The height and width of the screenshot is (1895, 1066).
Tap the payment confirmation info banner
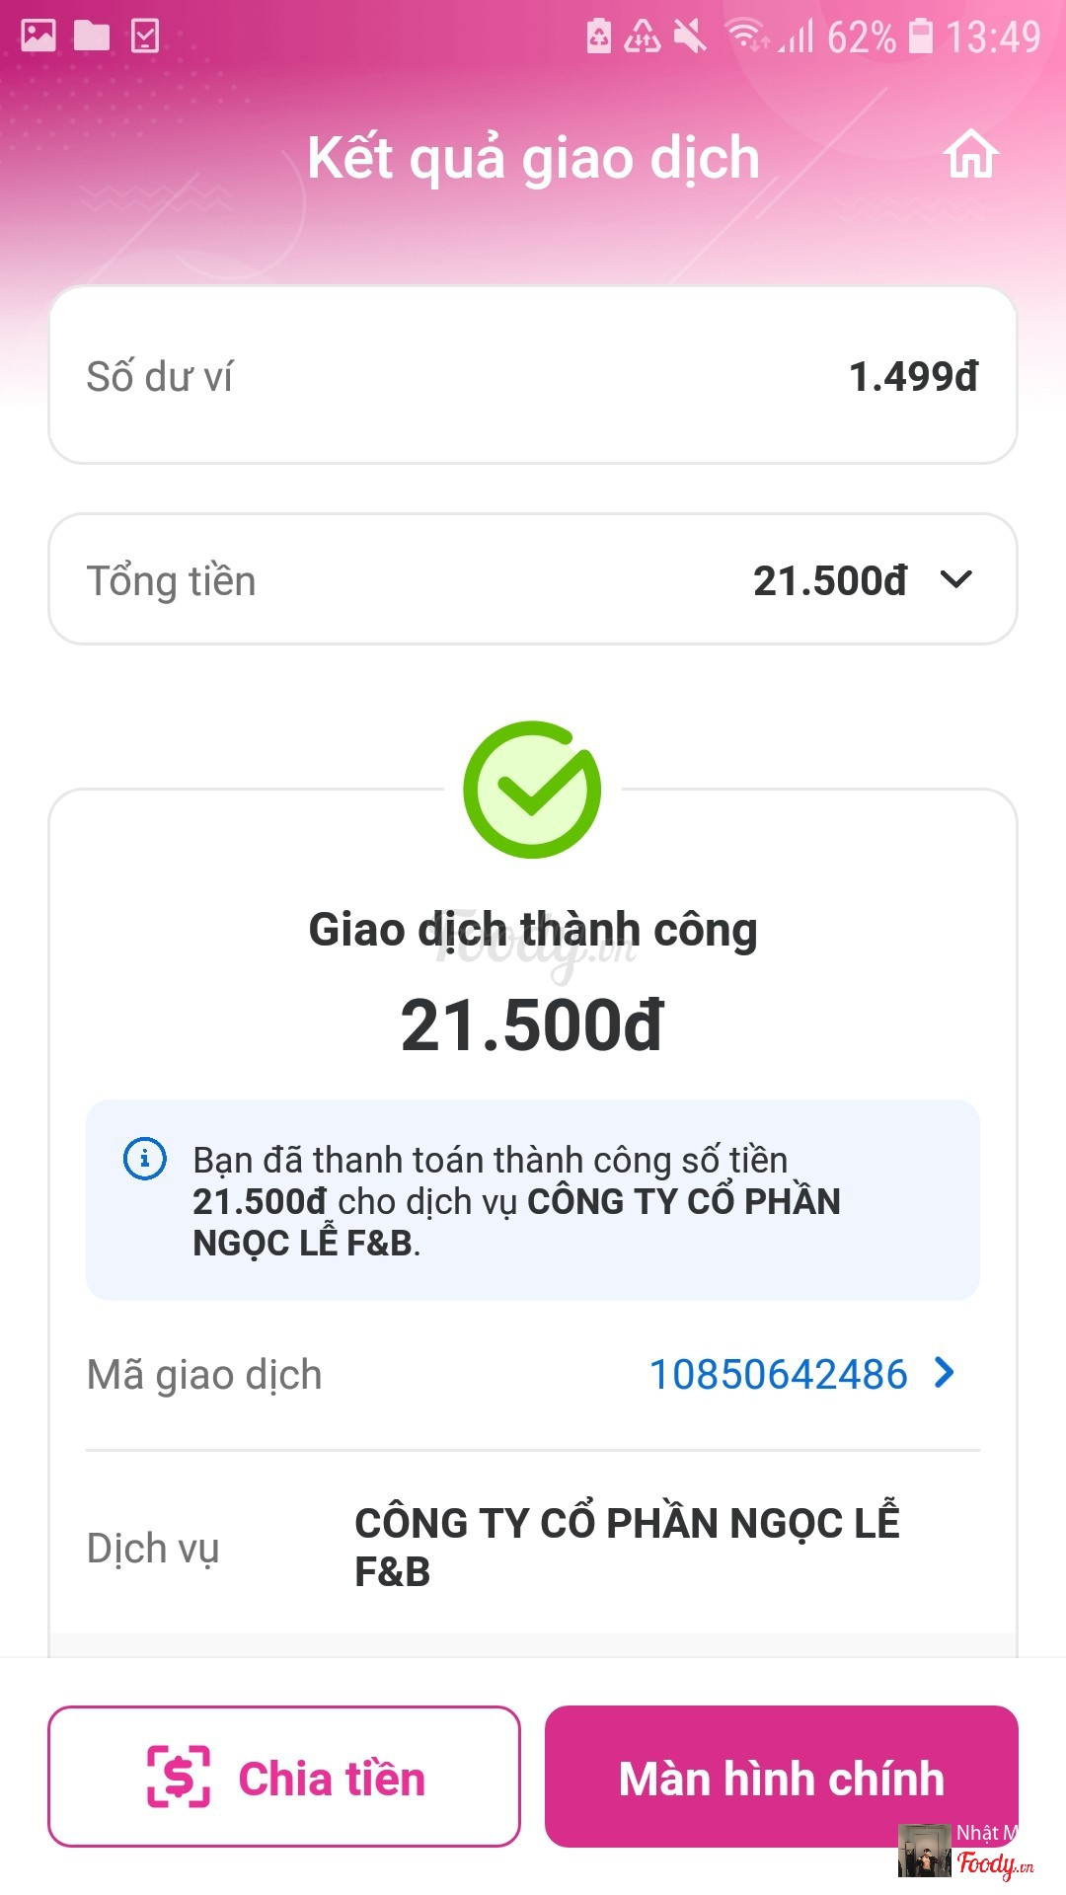533,1199
